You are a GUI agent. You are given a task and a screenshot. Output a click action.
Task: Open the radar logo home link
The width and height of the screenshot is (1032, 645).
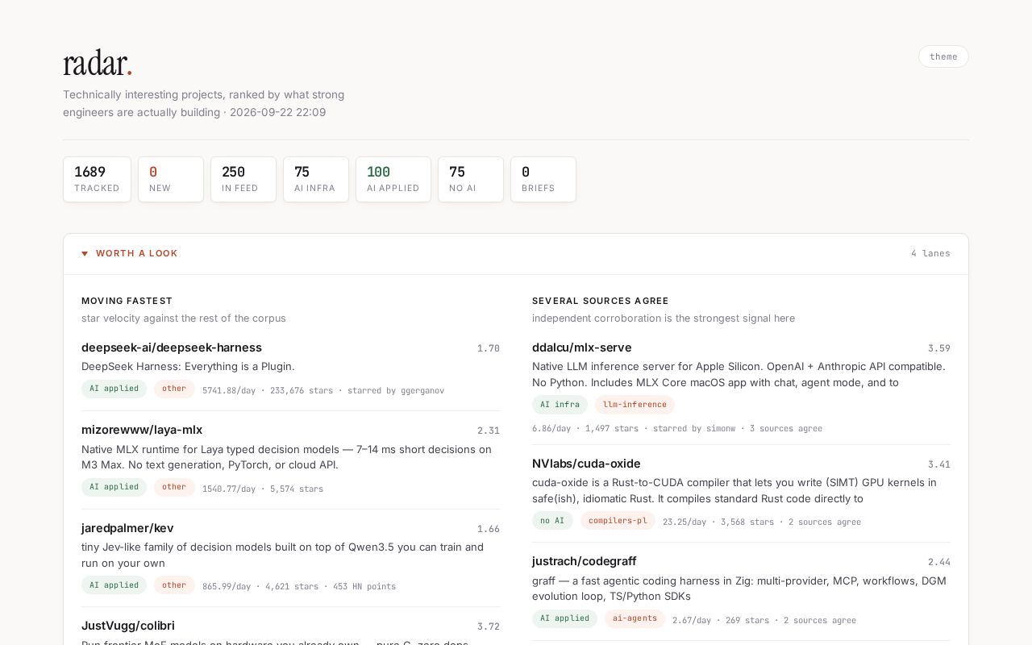(x=98, y=63)
